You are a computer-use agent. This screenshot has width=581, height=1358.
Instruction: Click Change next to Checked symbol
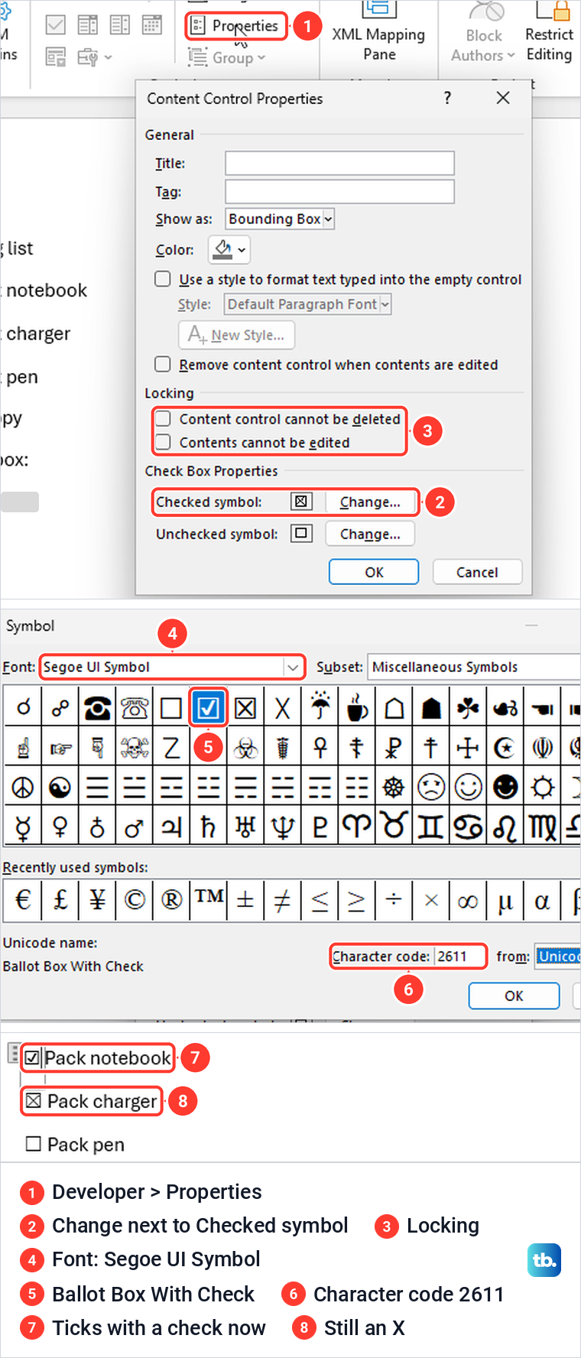click(x=370, y=502)
